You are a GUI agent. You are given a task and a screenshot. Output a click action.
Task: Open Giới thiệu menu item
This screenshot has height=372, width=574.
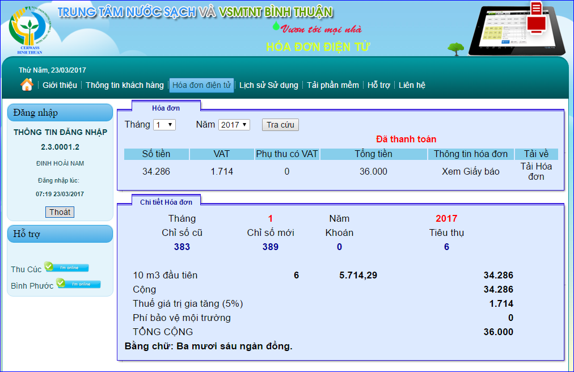pos(60,86)
